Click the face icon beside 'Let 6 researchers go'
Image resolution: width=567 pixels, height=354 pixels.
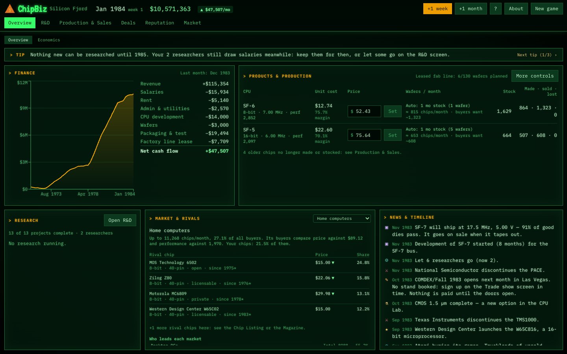pos(387,260)
